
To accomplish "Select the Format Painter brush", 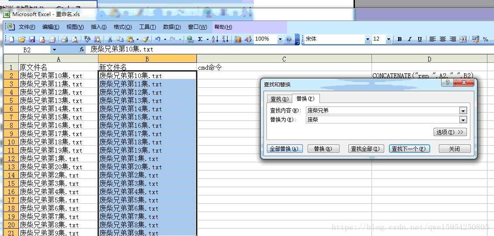I will point(146,39).
